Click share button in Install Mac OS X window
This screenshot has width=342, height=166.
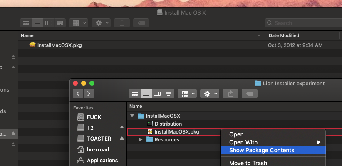pyautogui.click(x=122, y=23)
